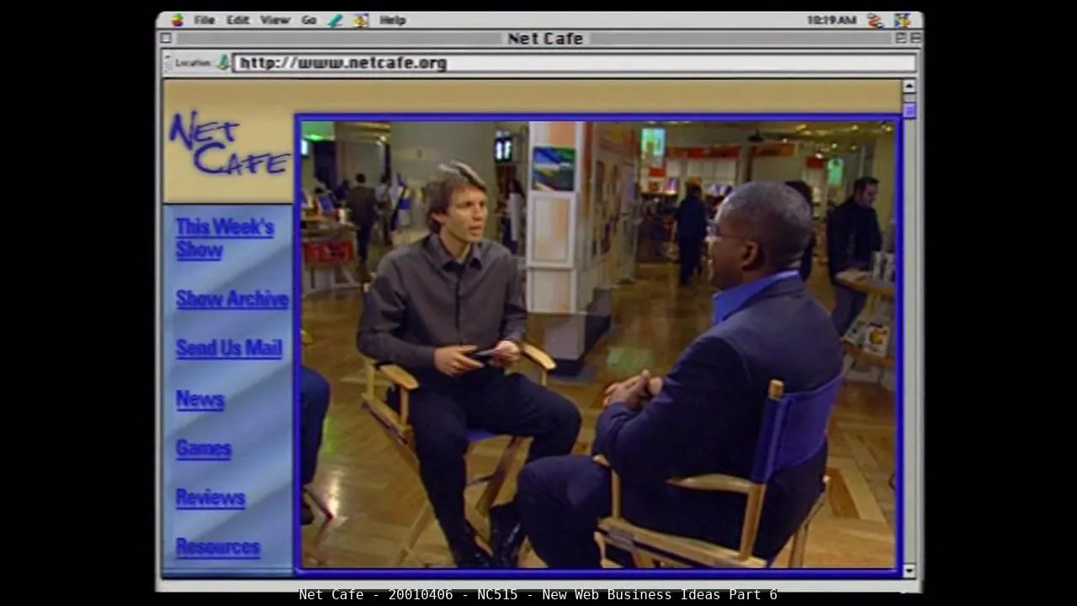1077x606 pixels.
Task: Click the icon right of the clock
Action: coord(875,20)
